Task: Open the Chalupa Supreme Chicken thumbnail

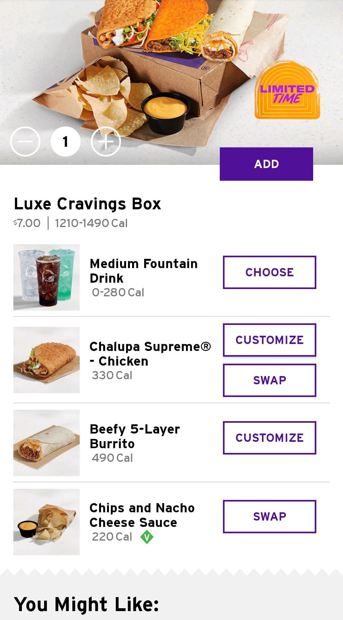Action: coord(46,360)
